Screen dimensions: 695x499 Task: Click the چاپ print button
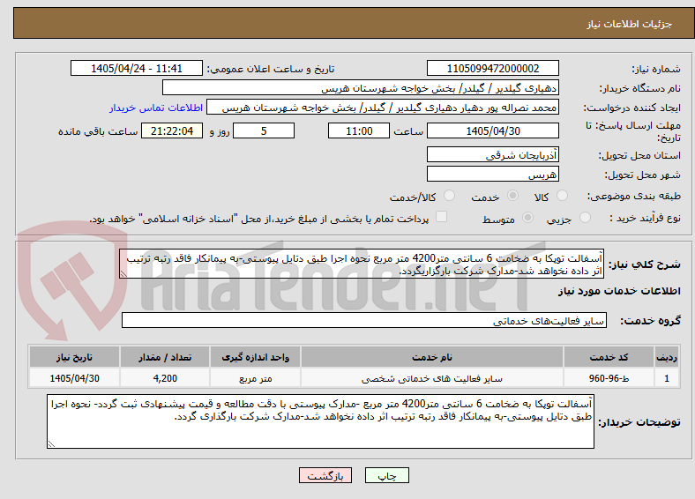[x=387, y=475]
